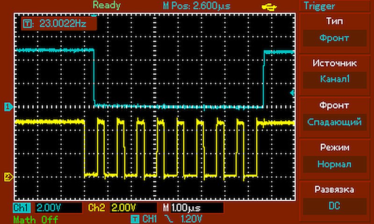Image resolution: width=374 pixels, height=224 pixels.
Task: Click the M Pos 2.600µs readout
Action: 204,6
